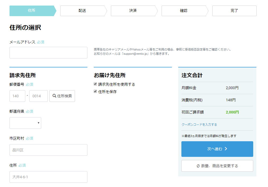Click the green 2,000円 first billing amount
The width and height of the screenshot is (268, 187).
232,112
